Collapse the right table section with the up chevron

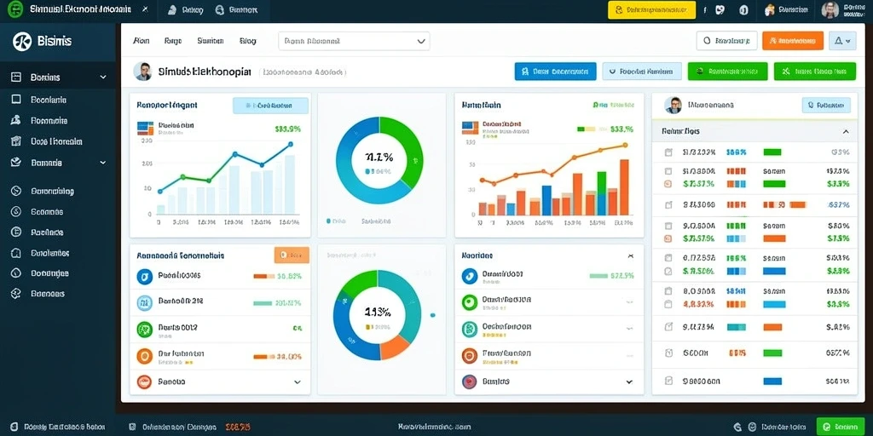pos(846,132)
